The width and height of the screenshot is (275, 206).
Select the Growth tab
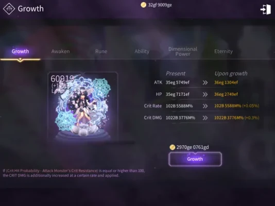click(21, 51)
